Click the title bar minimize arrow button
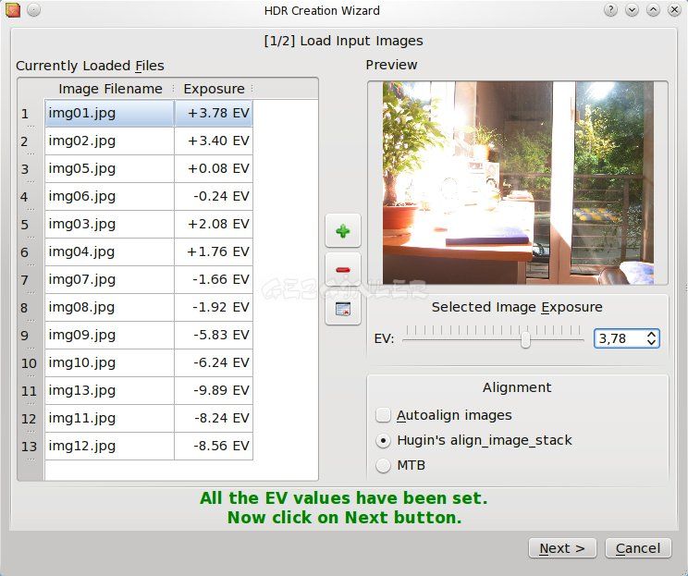688x576 pixels. click(632, 9)
